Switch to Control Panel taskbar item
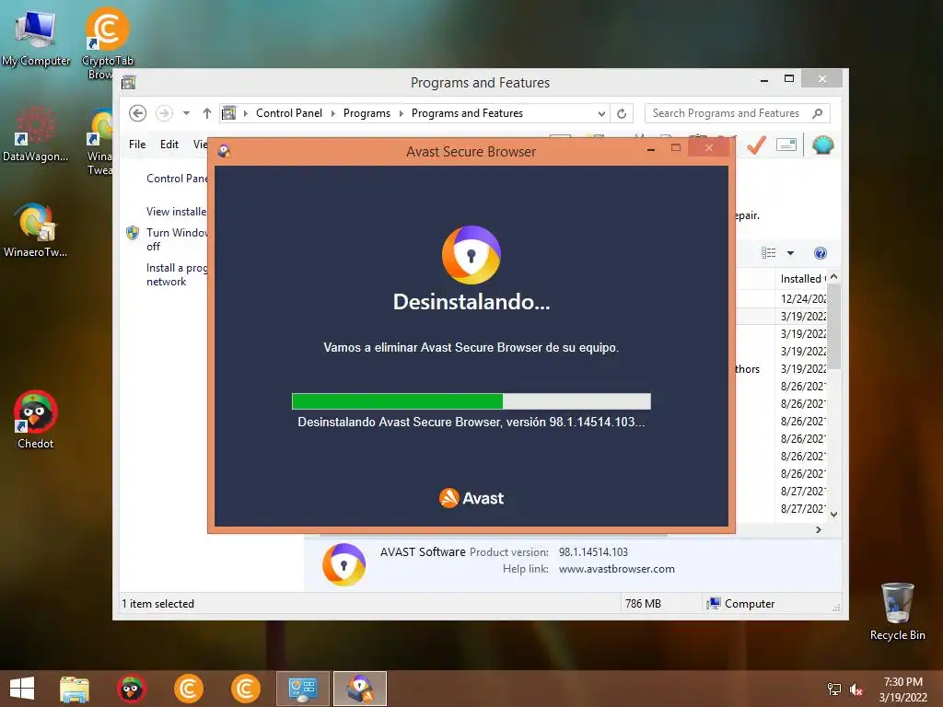This screenshot has height=707, width=943. coord(302,689)
